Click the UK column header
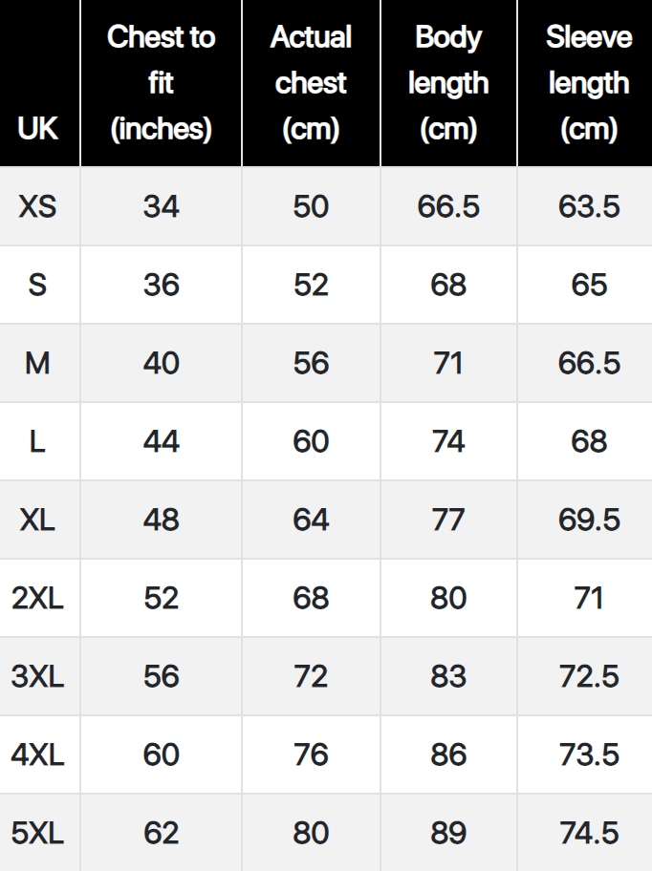This screenshot has width=652, height=871. point(37,129)
